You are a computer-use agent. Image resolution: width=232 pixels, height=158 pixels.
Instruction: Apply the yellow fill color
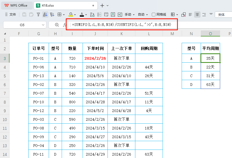pos(70,15)
